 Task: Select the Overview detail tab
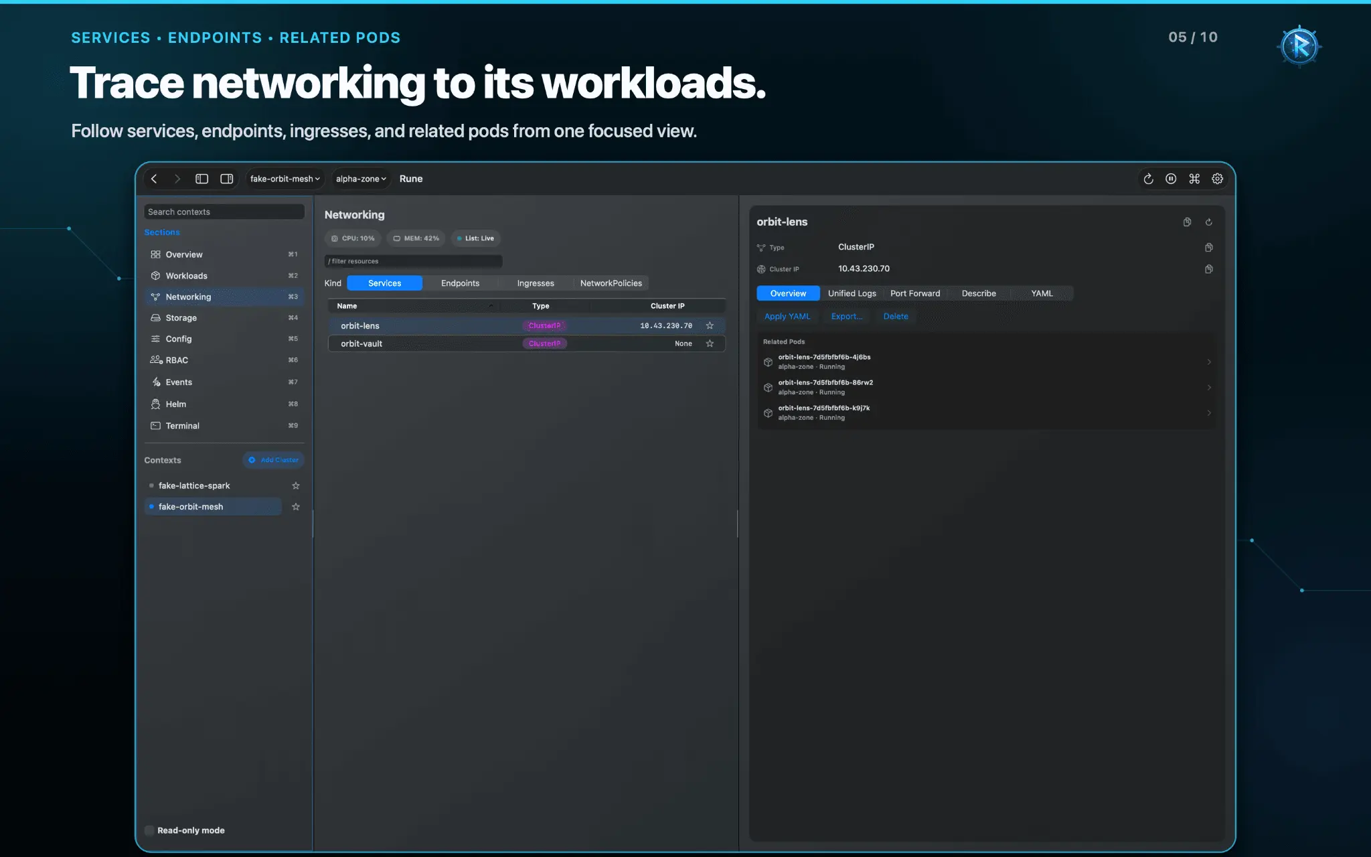click(x=788, y=293)
